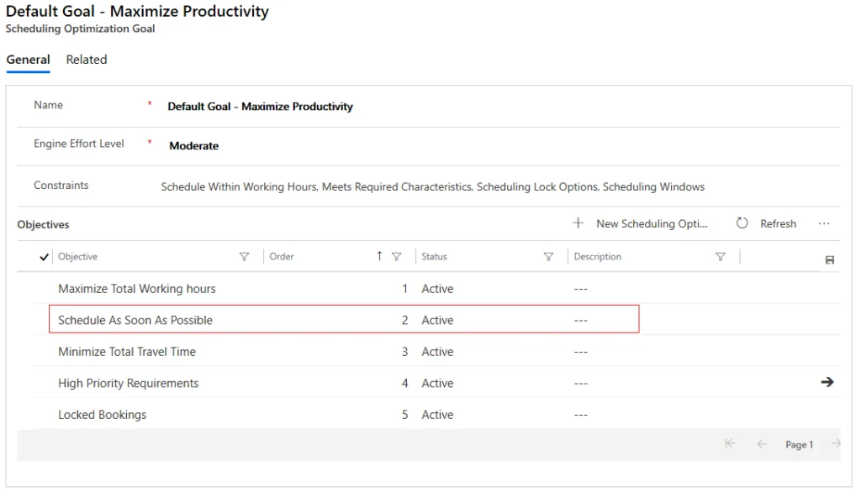
Task: Open Maximize Total Working hours objective
Action: click(136, 289)
